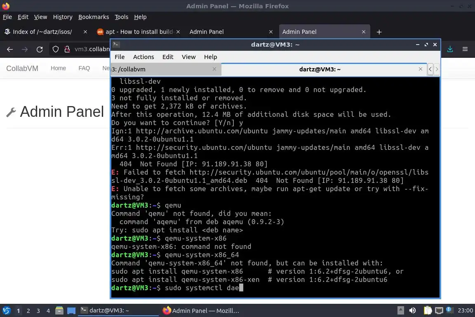475x317 pixels.
Task: Close the 'Index of /~dartz/isos/' tab
Action: point(85,32)
